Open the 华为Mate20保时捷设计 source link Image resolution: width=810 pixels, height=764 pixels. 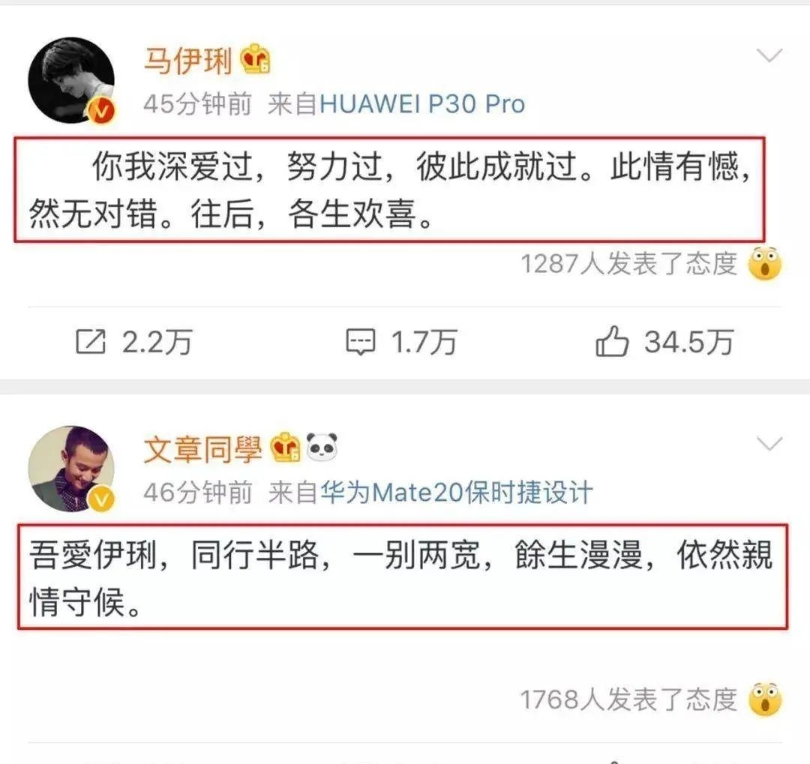(x=457, y=492)
